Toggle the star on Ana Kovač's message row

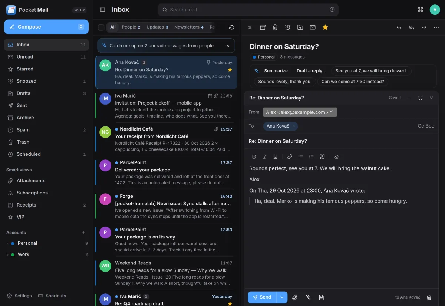click(230, 70)
